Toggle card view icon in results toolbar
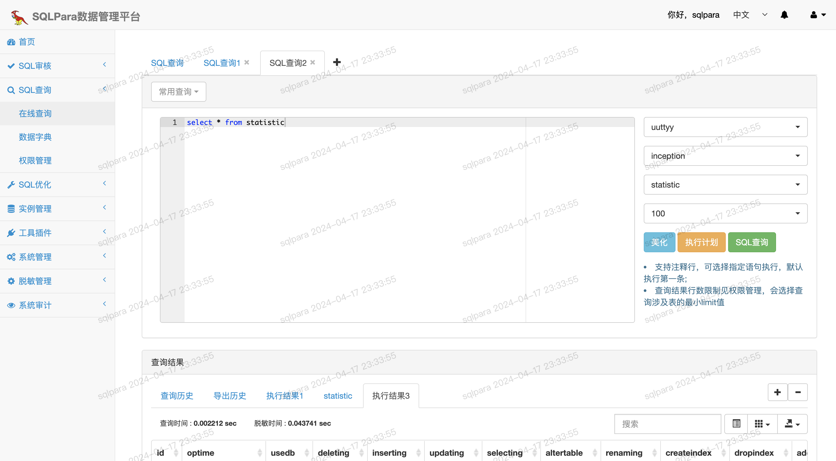 click(x=736, y=424)
